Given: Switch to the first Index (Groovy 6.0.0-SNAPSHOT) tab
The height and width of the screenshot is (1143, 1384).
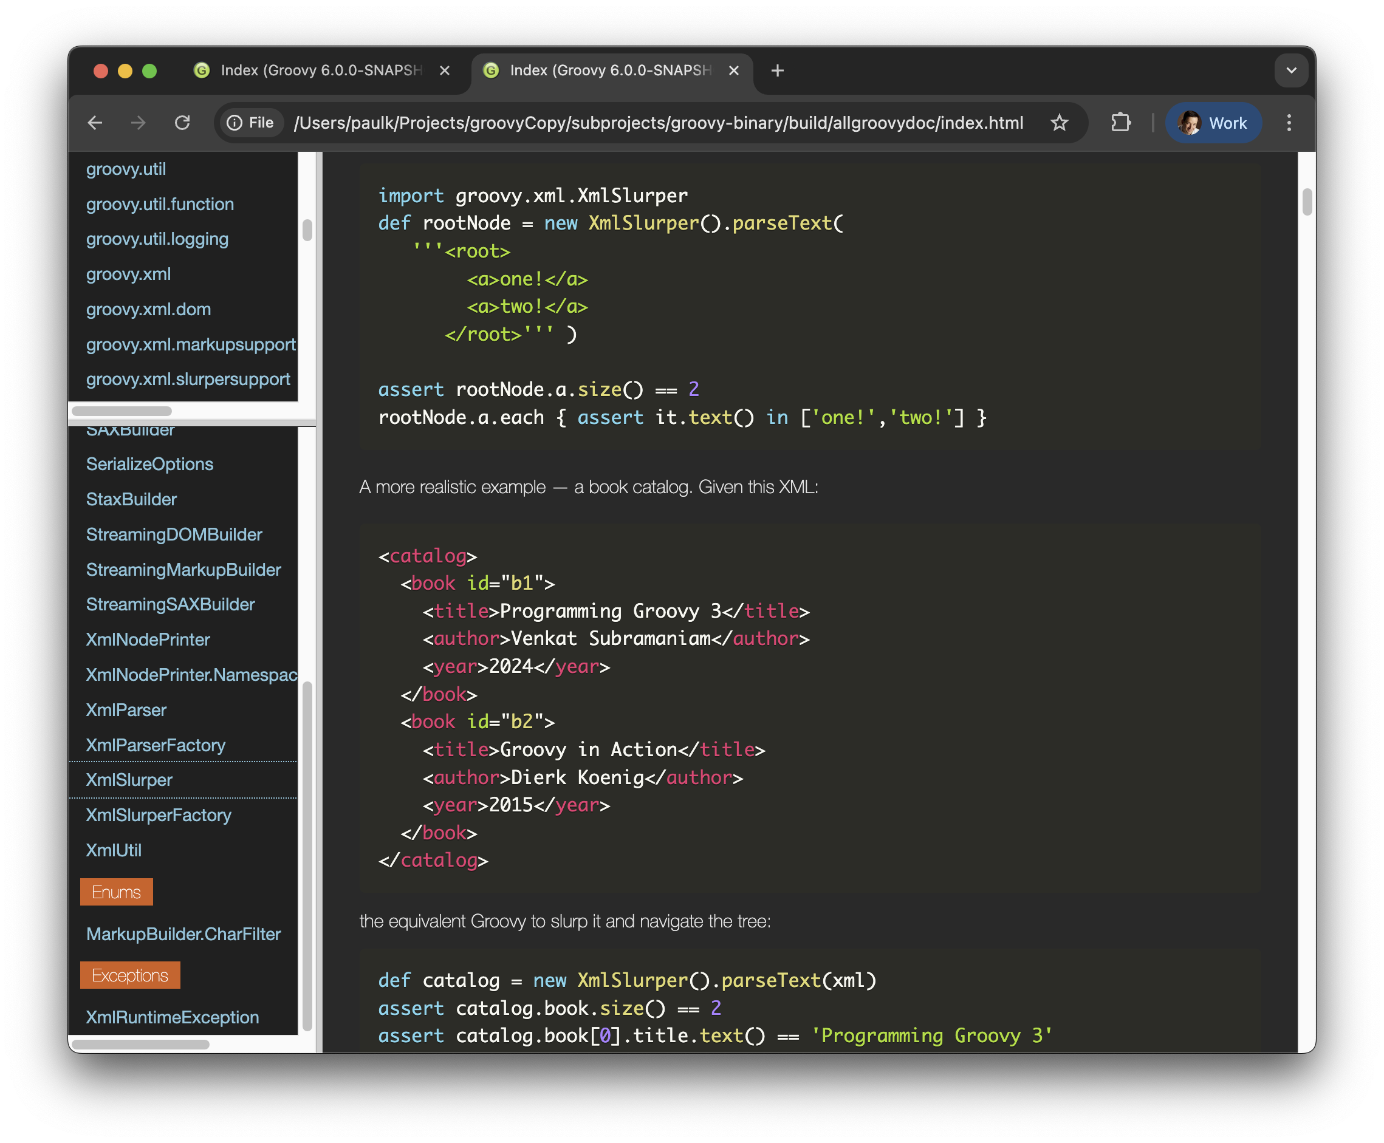Looking at the screenshot, I should 321,70.
